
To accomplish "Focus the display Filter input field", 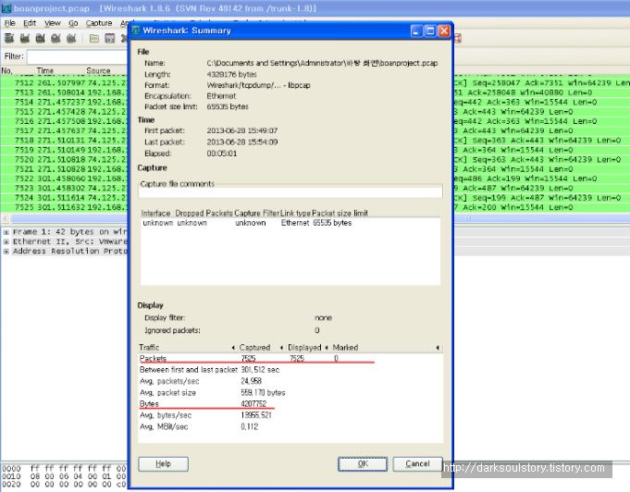I will tap(78, 56).
